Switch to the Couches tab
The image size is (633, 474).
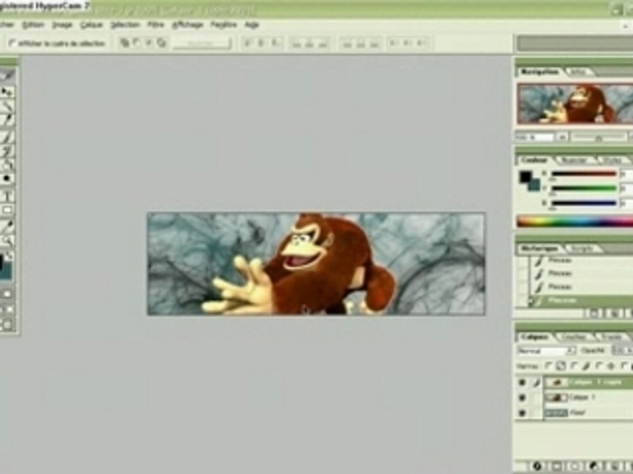574,336
